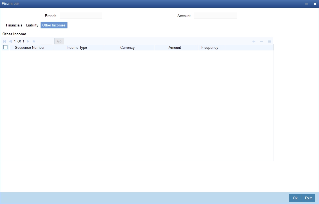Screen dimensions: 319x204
Task: Leave the screen with the Exit button
Action: (x=308, y=198)
